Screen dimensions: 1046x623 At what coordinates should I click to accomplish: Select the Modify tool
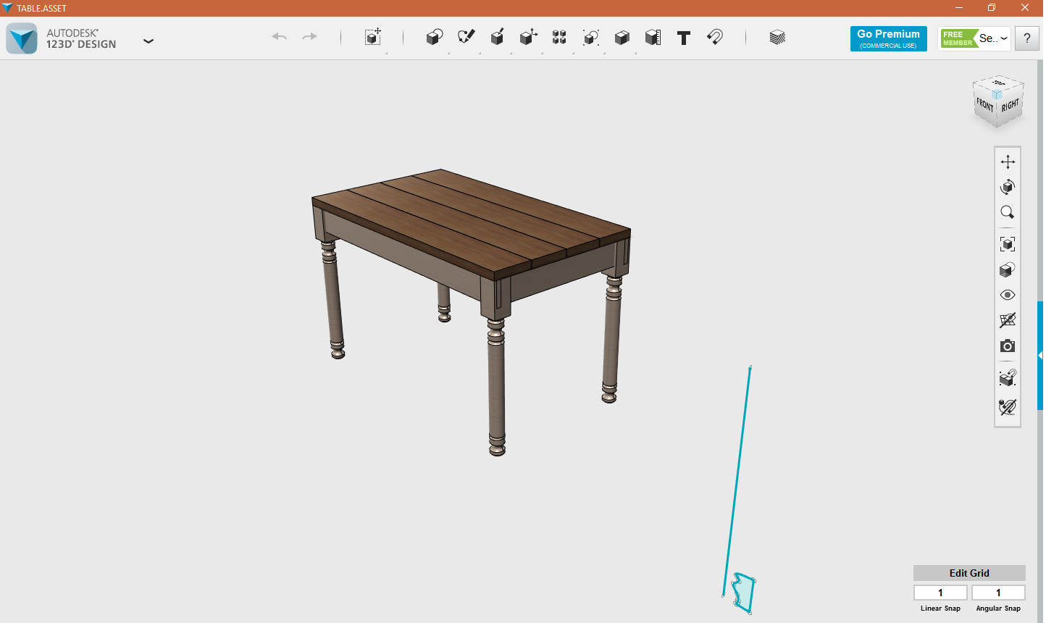coord(528,38)
